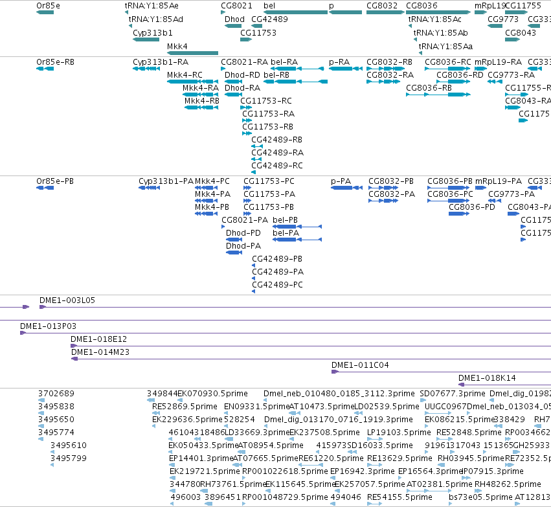Click the CG8036-RD transcript label
Viewport: 551px width, 507px height.
[460, 75]
